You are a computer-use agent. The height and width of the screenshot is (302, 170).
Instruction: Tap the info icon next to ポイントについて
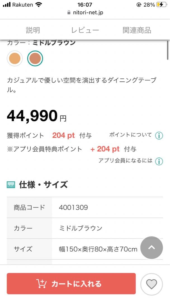point(159,135)
